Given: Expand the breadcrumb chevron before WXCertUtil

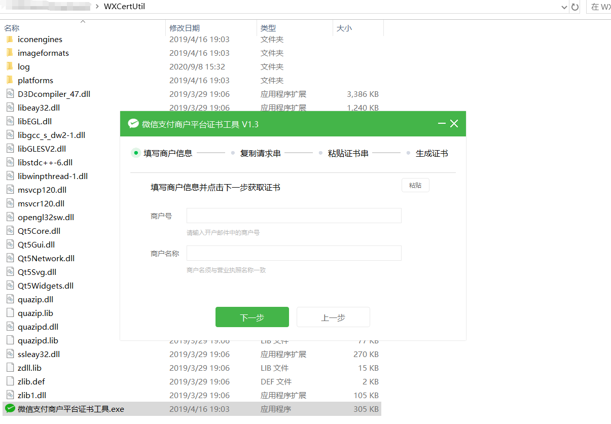Looking at the screenshot, I should pos(98,7).
